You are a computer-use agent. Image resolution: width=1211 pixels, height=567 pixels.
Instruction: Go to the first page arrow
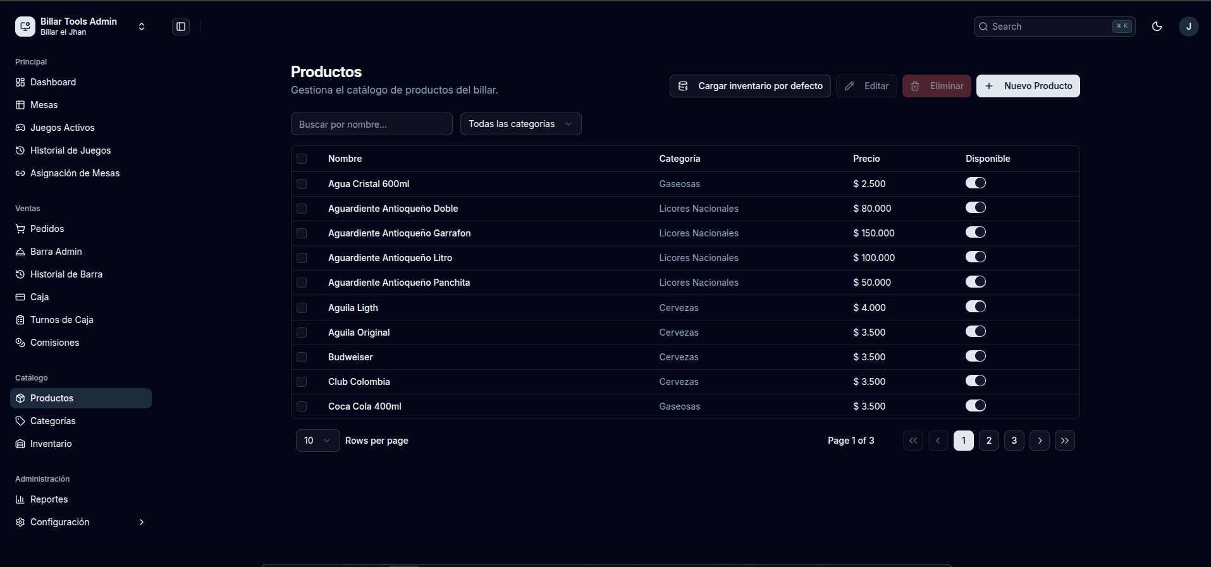point(913,441)
